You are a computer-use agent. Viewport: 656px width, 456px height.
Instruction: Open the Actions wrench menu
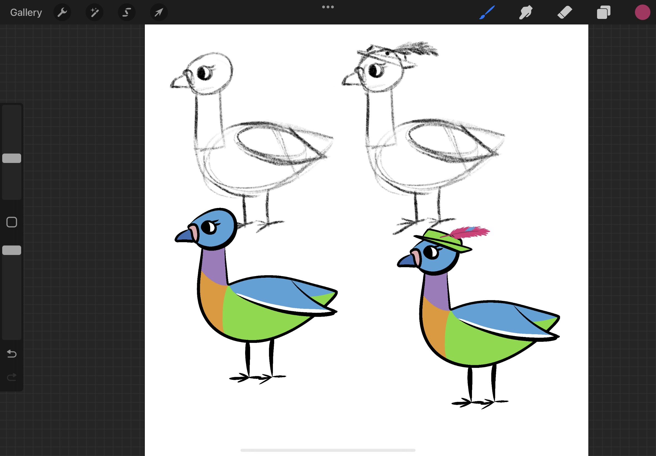[x=62, y=12]
